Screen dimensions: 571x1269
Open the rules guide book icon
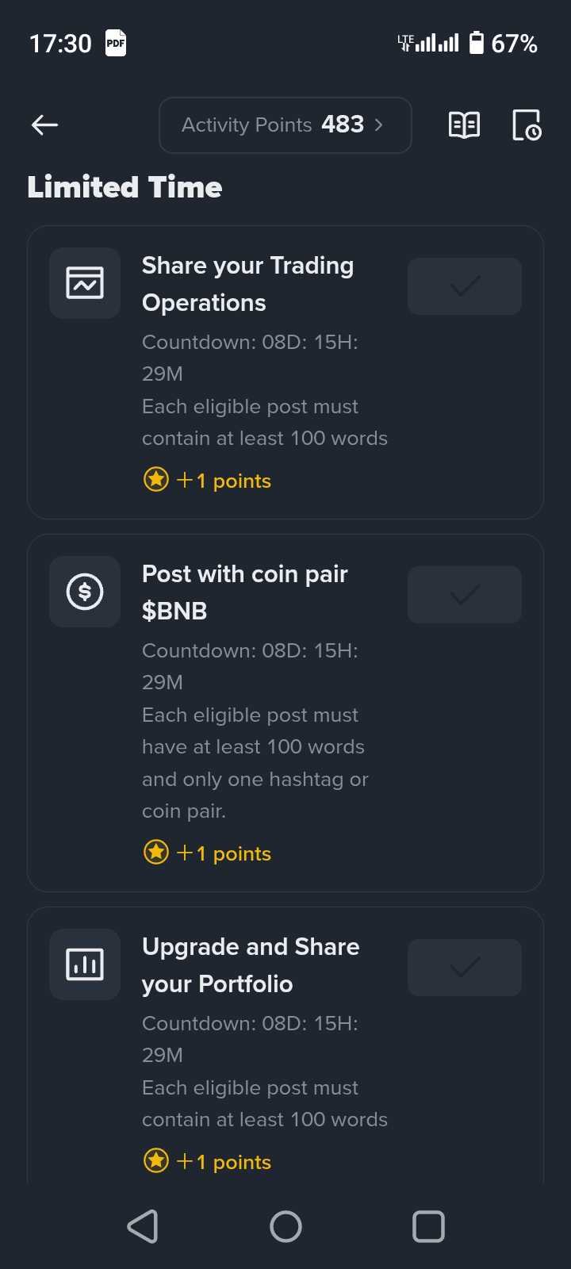tap(464, 125)
